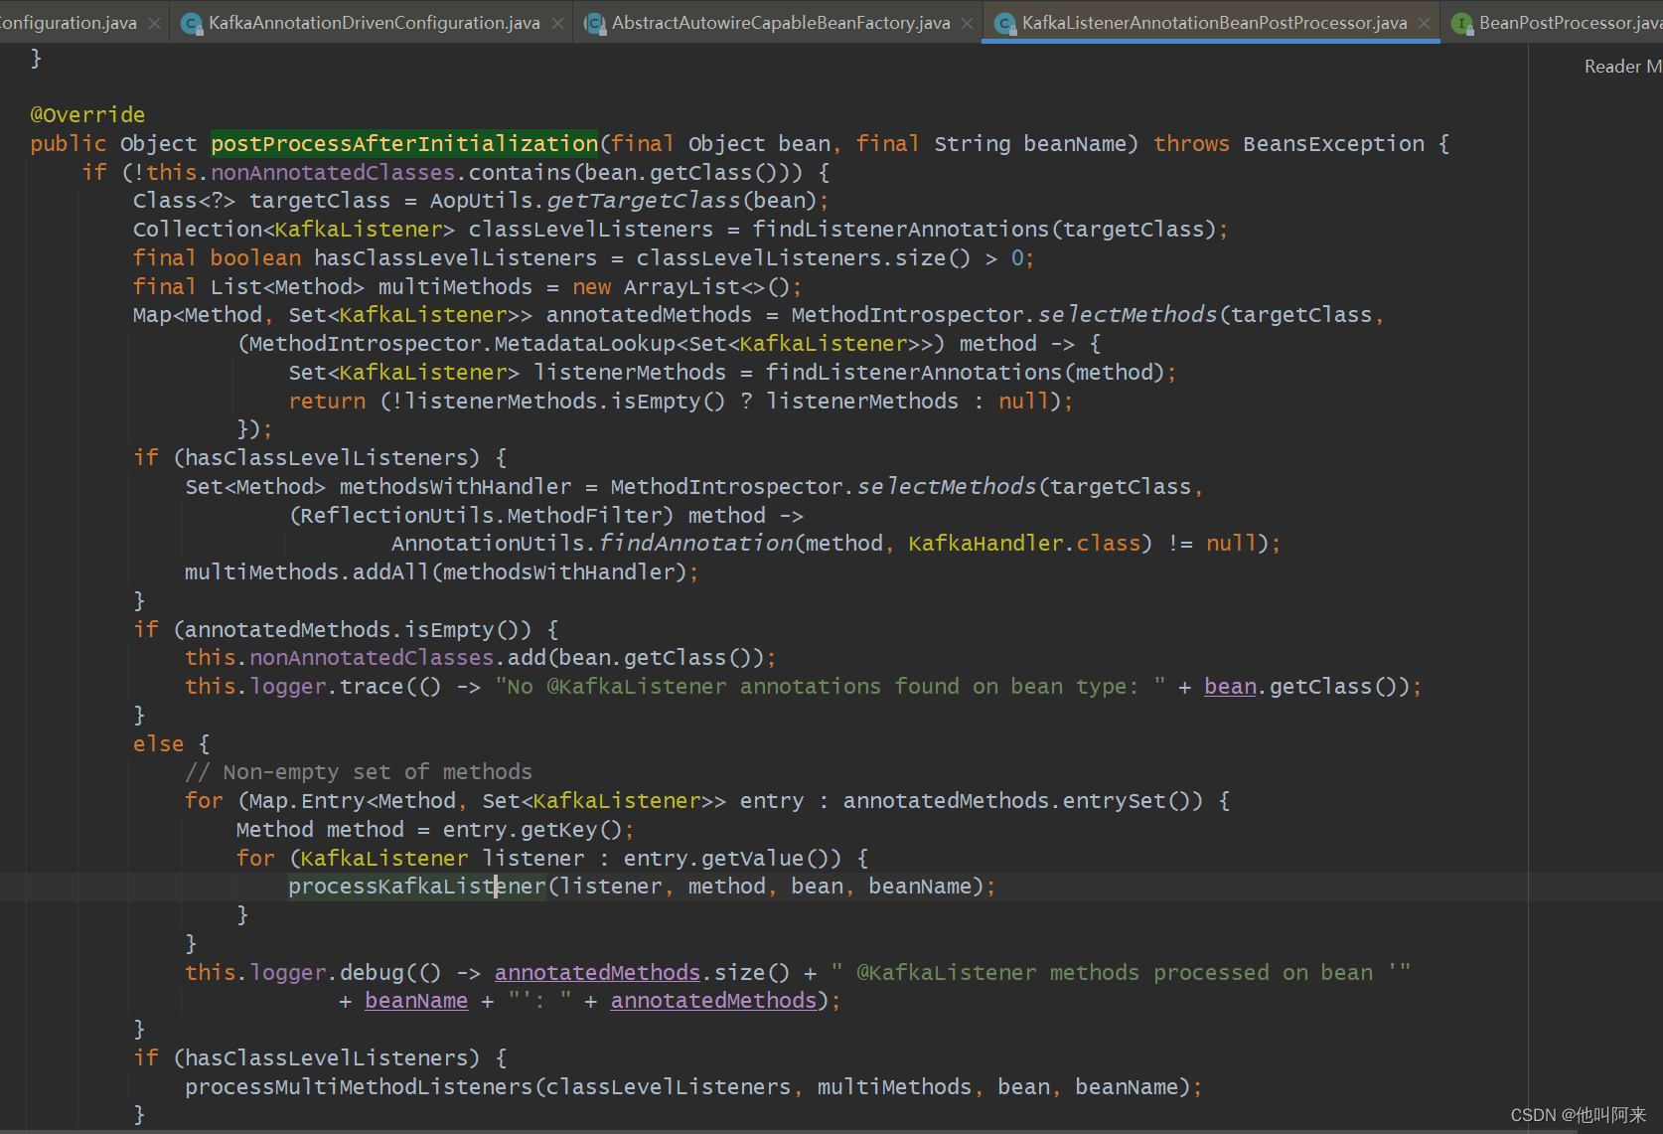Image resolution: width=1663 pixels, height=1134 pixels.
Task: Click the @Override annotation
Action: point(87,115)
